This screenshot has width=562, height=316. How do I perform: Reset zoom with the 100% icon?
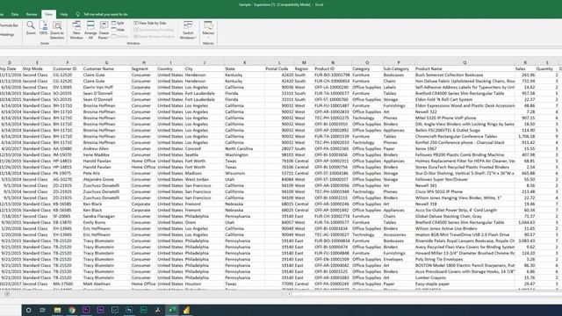point(43,25)
